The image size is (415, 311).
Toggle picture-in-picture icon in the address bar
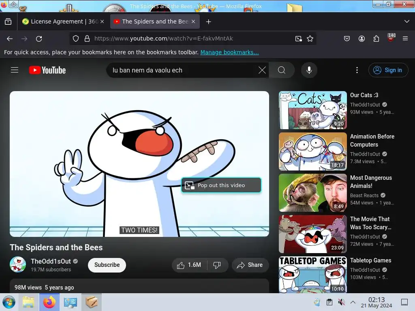298,38
